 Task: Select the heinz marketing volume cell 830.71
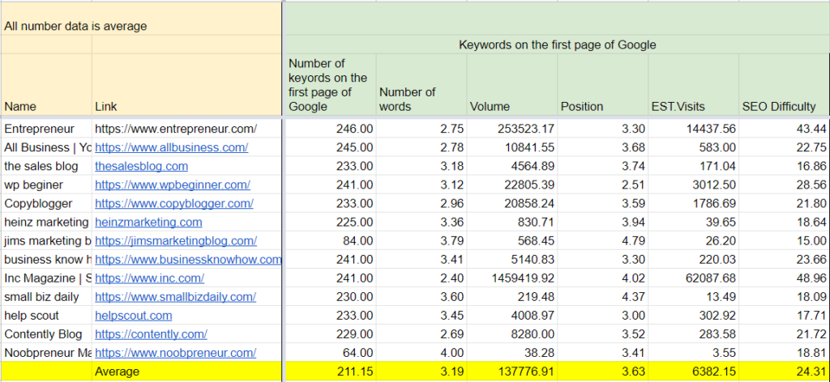point(512,223)
